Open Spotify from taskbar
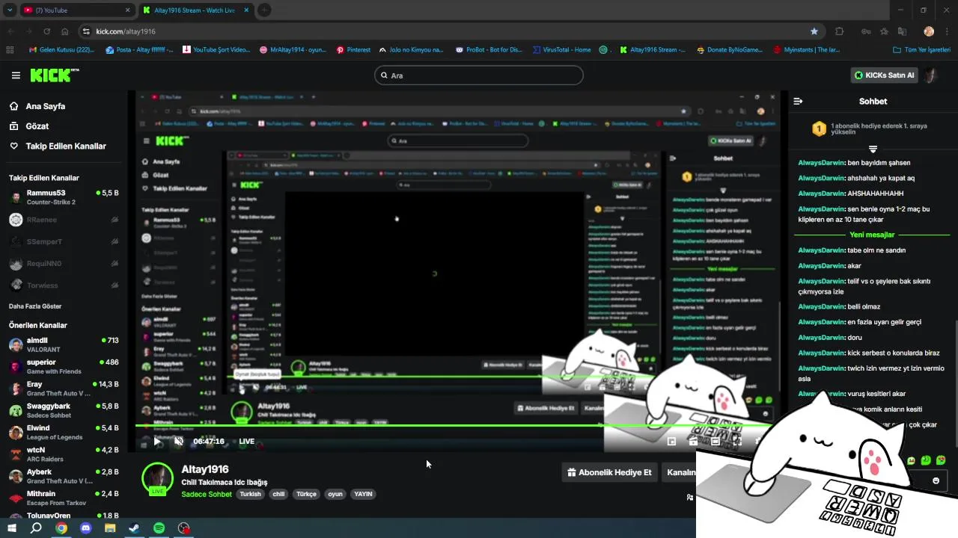This screenshot has height=538, width=958. coord(159,528)
